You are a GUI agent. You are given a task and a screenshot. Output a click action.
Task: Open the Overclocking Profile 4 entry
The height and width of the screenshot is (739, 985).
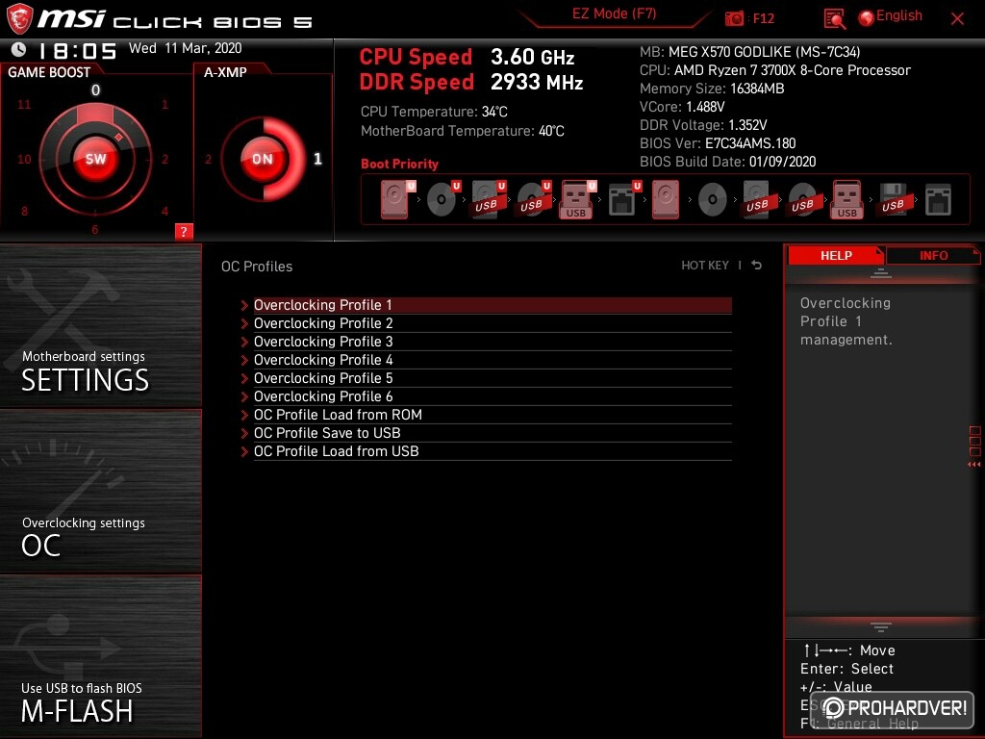[492, 360]
